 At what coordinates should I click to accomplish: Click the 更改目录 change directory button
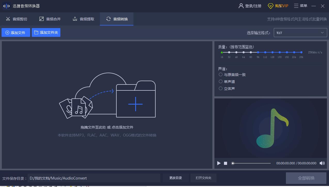tap(175, 178)
